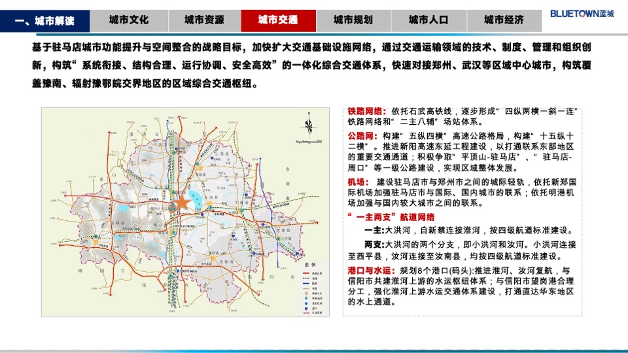Open the 城市人口 tab

(x=428, y=21)
